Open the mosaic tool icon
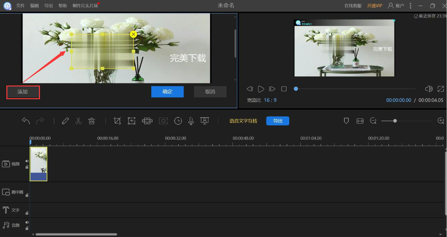Image resolution: width=447 pixels, height=237 pixels. (x=147, y=121)
